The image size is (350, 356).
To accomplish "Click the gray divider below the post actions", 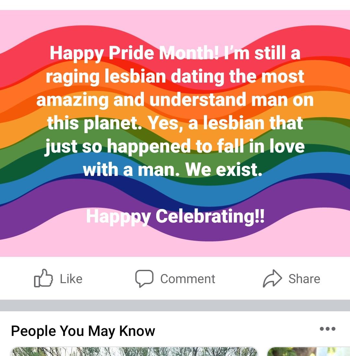I will 175,305.
